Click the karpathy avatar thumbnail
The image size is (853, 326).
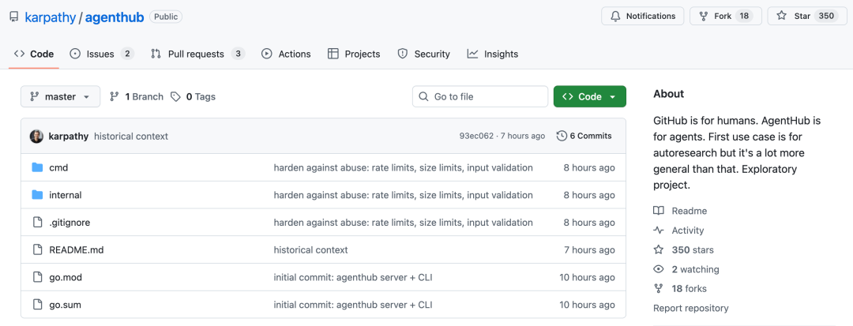36,136
